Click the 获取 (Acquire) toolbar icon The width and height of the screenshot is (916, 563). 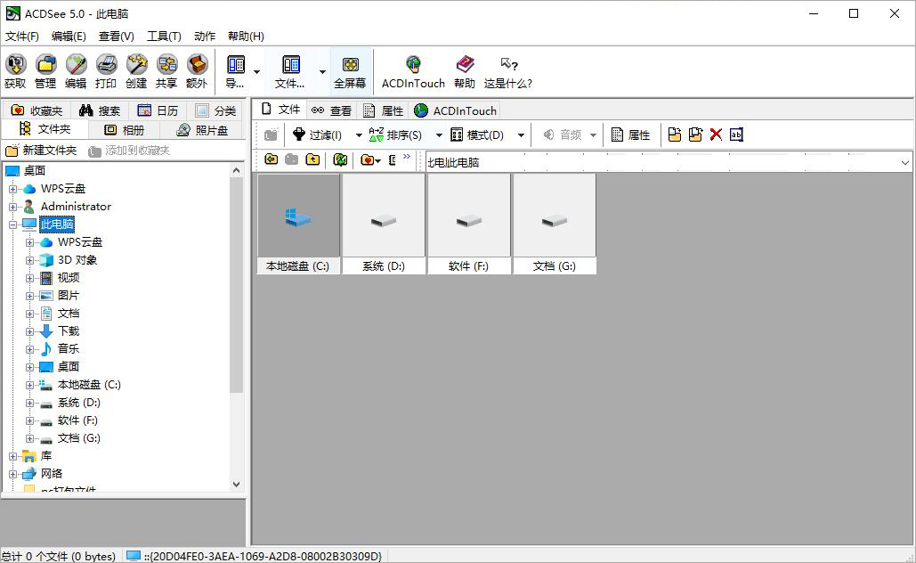click(15, 71)
